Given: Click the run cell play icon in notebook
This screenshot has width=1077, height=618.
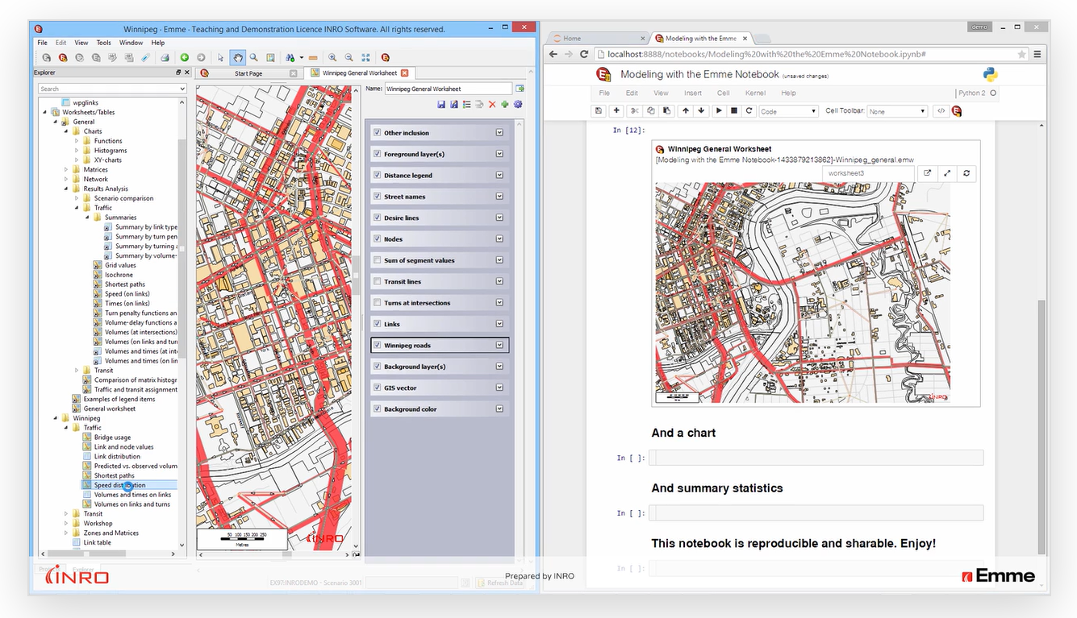Looking at the screenshot, I should click(718, 111).
